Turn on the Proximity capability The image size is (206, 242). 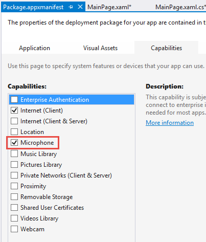(x=14, y=186)
